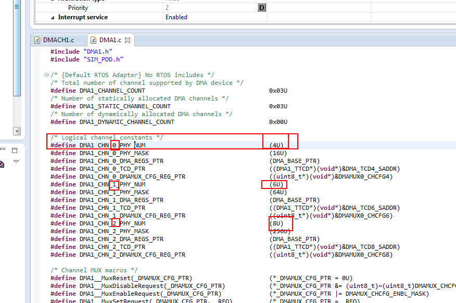Switch to the DMACH1.c editor tab
Image resolution: width=456 pixels, height=303 pixels.
[58, 40]
